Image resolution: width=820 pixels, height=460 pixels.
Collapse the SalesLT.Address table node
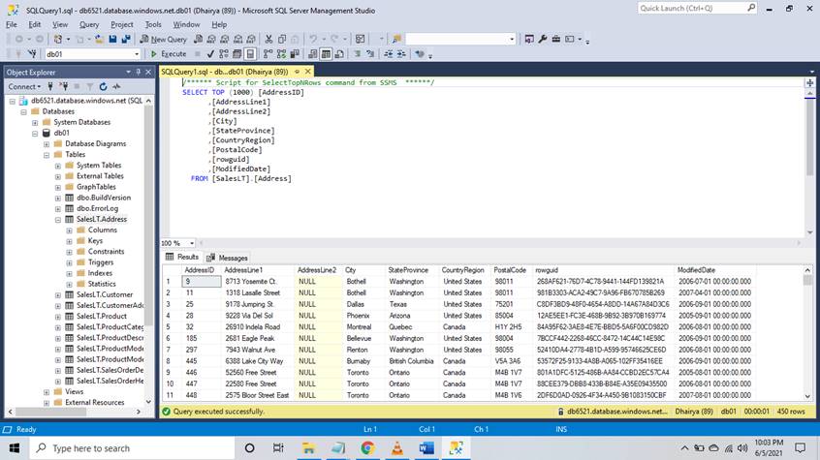[x=58, y=220]
